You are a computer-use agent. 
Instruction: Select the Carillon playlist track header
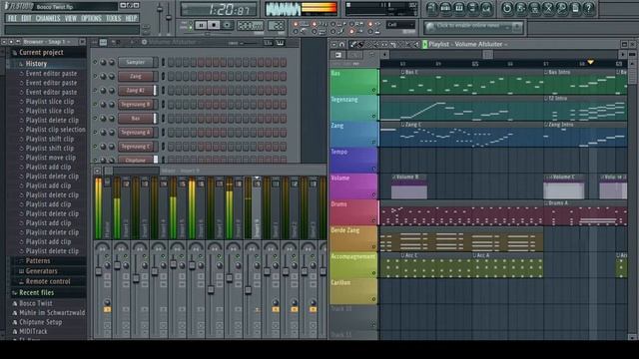(x=353, y=290)
